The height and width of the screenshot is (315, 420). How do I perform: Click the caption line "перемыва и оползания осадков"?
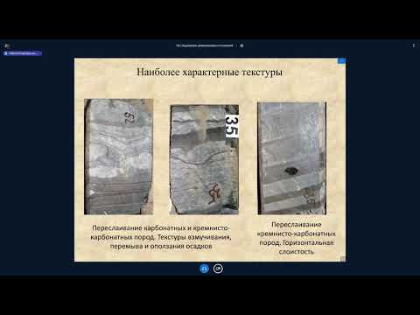click(161, 246)
